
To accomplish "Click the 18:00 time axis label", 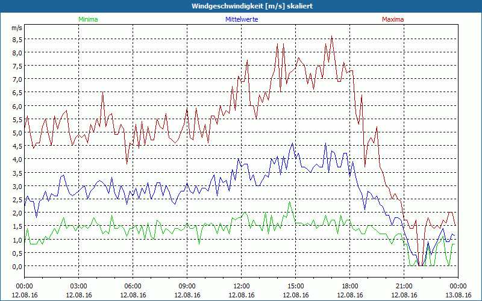I will (x=350, y=287).
